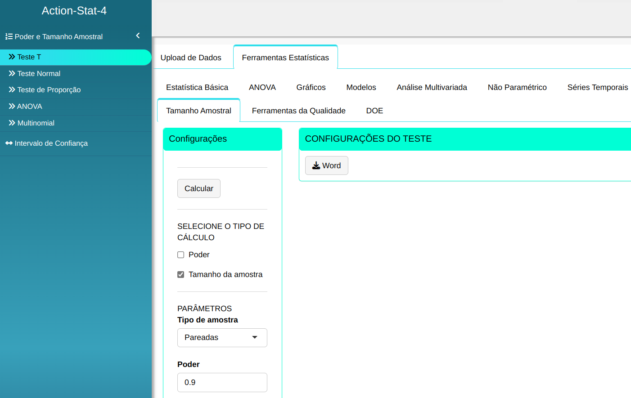Uncheck Tamanho da amostra checkbox
The height and width of the screenshot is (398, 631).
[x=181, y=275]
